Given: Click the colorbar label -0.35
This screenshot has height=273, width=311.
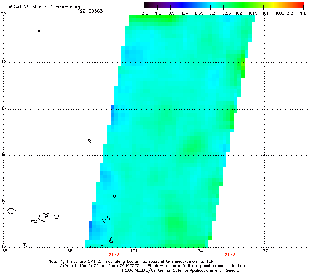Looking at the screenshot, I should point(198,13).
